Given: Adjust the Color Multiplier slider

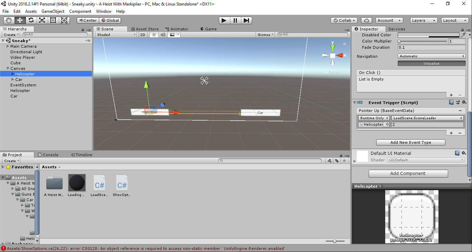Looking at the screenshot, I should [x=423, y=41].
